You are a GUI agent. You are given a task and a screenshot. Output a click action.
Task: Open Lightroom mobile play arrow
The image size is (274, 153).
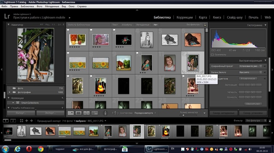70,18
